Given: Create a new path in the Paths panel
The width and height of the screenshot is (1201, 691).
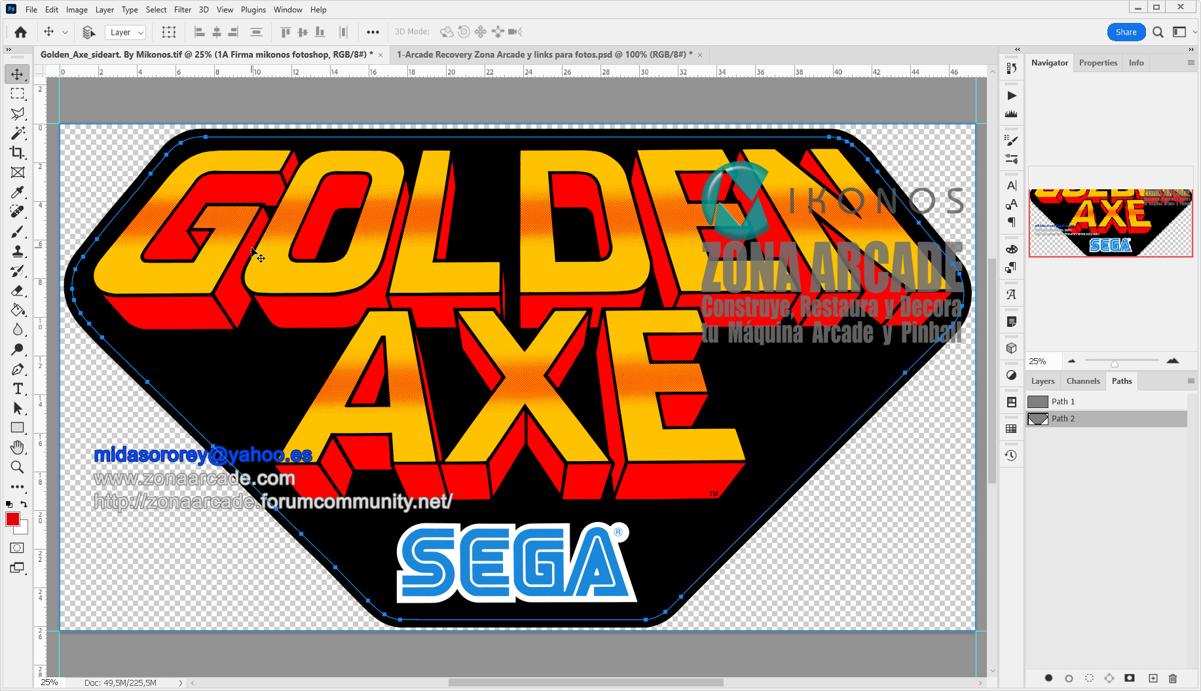Looking at the screenshot, I should click(x=1153, y=679).
